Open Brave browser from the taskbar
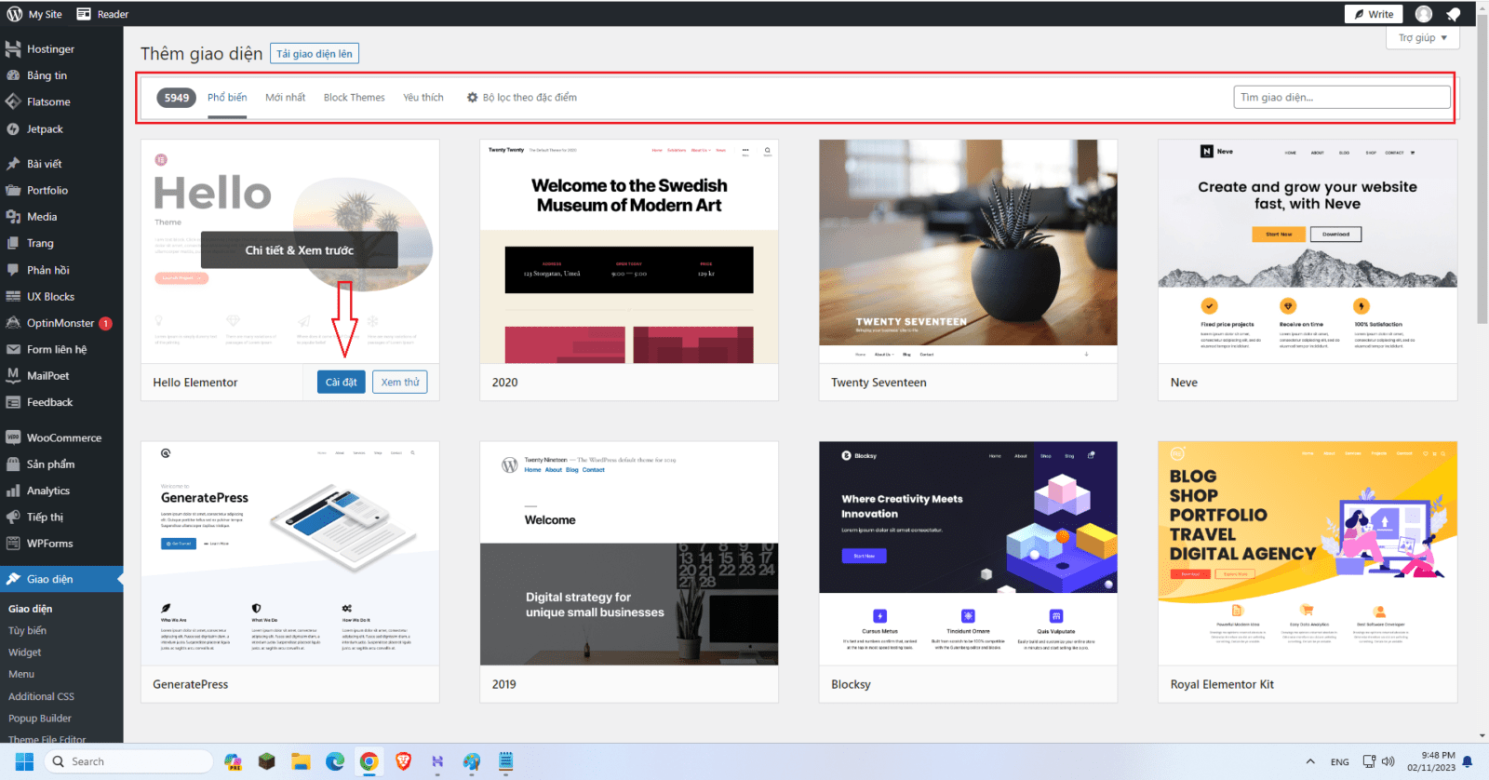 404,761
